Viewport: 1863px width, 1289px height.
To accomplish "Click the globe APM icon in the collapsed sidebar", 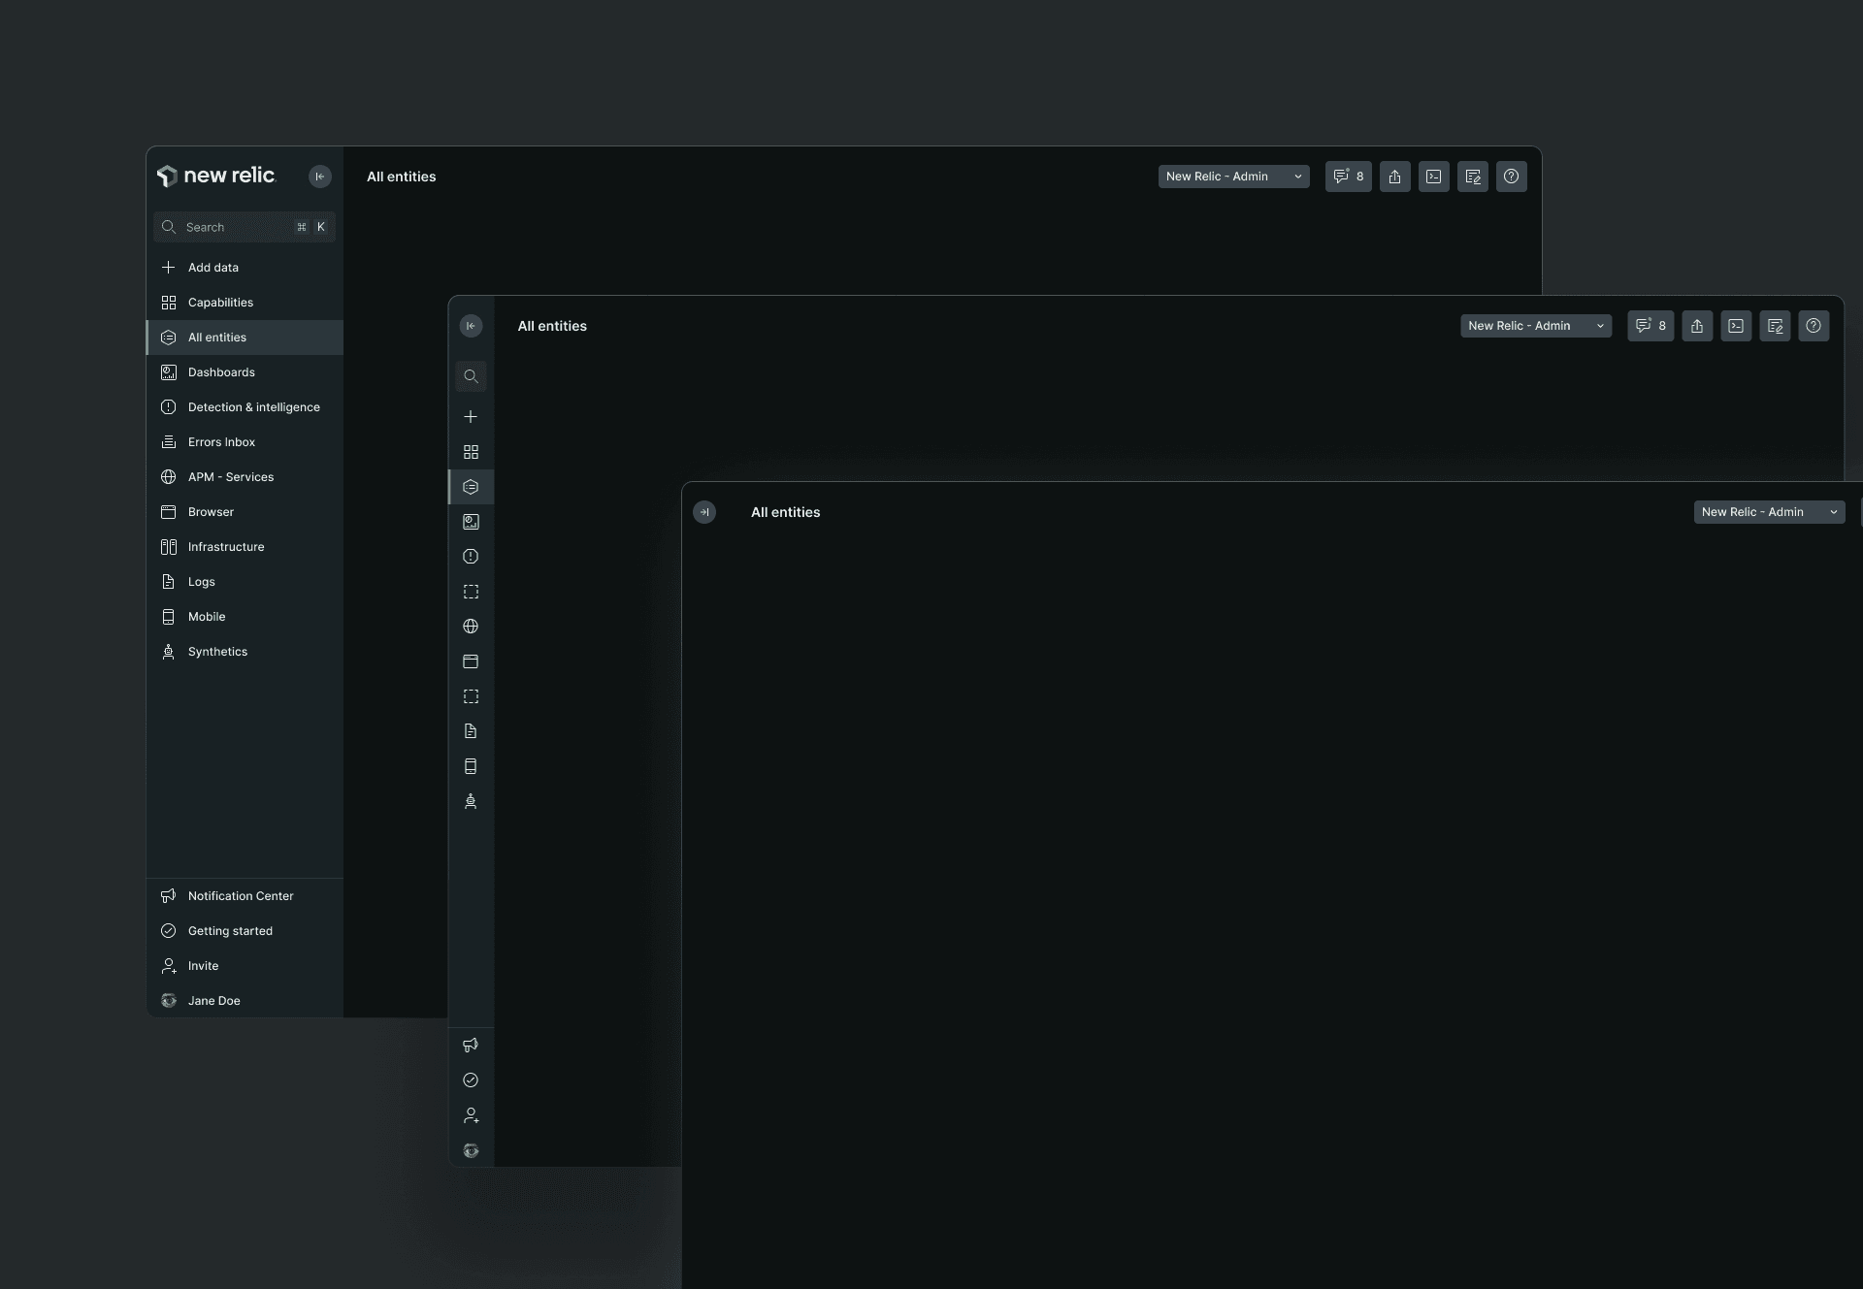I will 471,627.
